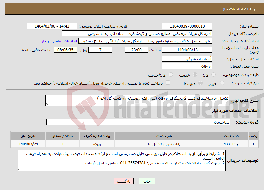Click the بازگشت back button
This screenshot has height=190, width=264.
124,181
